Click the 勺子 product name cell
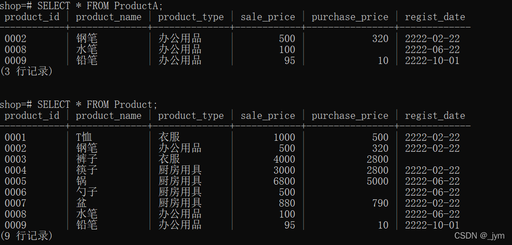 coord(86,192)
